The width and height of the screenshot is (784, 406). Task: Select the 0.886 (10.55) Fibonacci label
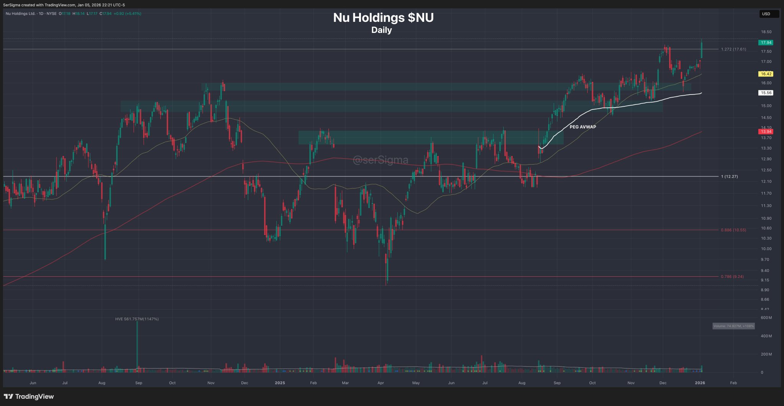pyautogui.click(x=733, y=230)
